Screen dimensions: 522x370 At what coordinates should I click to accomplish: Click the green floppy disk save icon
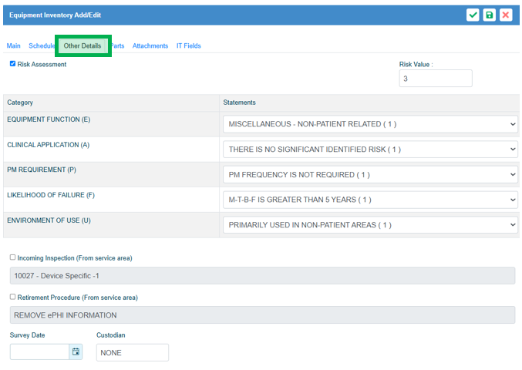(x=490, y=15)
